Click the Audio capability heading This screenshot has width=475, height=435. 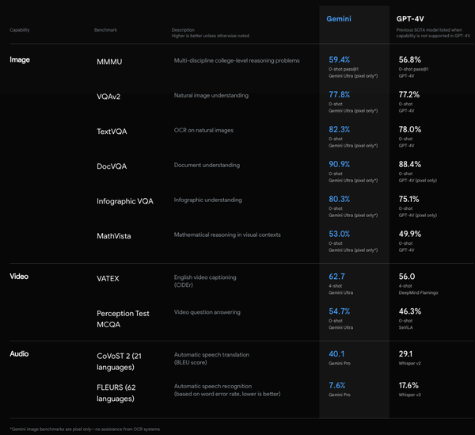tap(19, 353)
